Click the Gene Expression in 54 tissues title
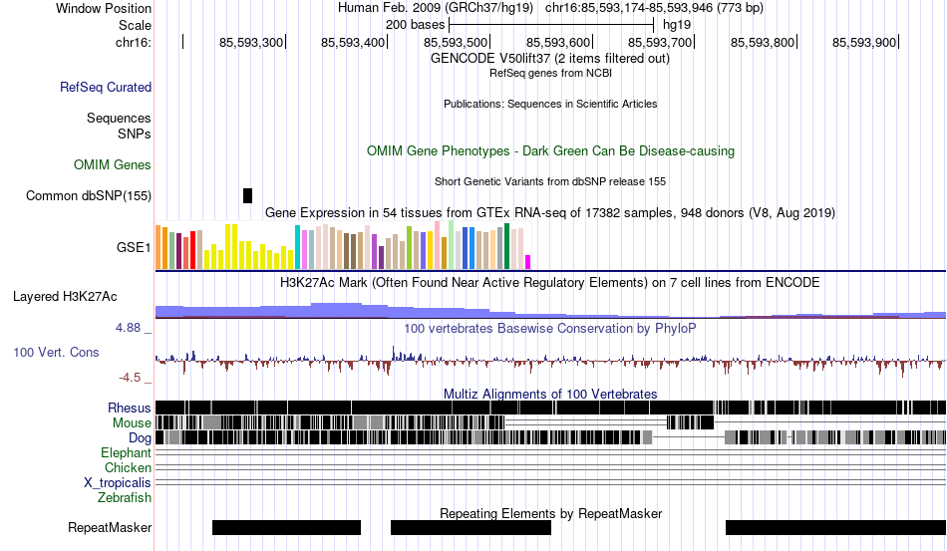The height and width of the screenshot is (551, 947). [x=550, y=212]
